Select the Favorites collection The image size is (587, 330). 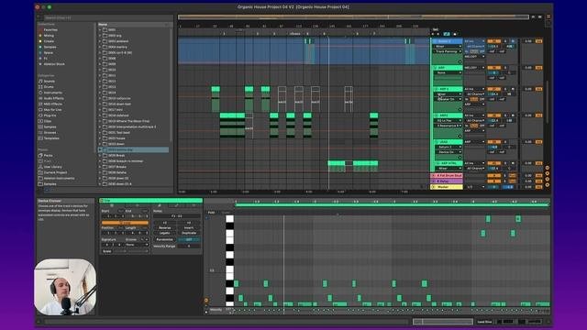[50, 30]
